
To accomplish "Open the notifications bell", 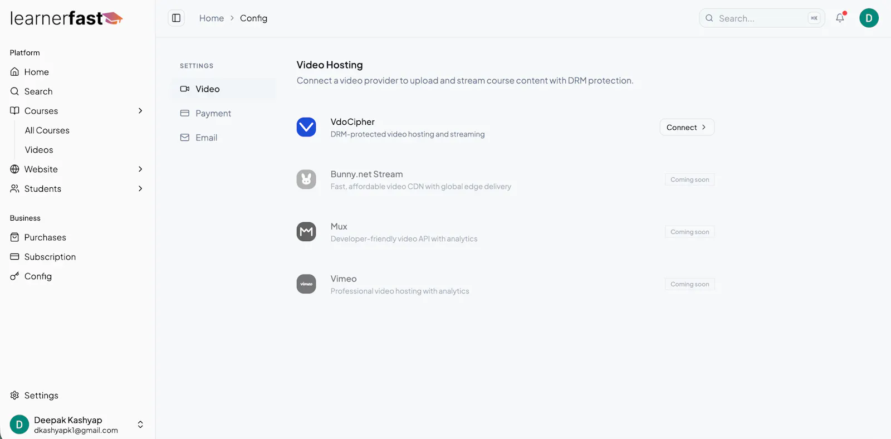I will pyautogui.click(x=840, y=18).
